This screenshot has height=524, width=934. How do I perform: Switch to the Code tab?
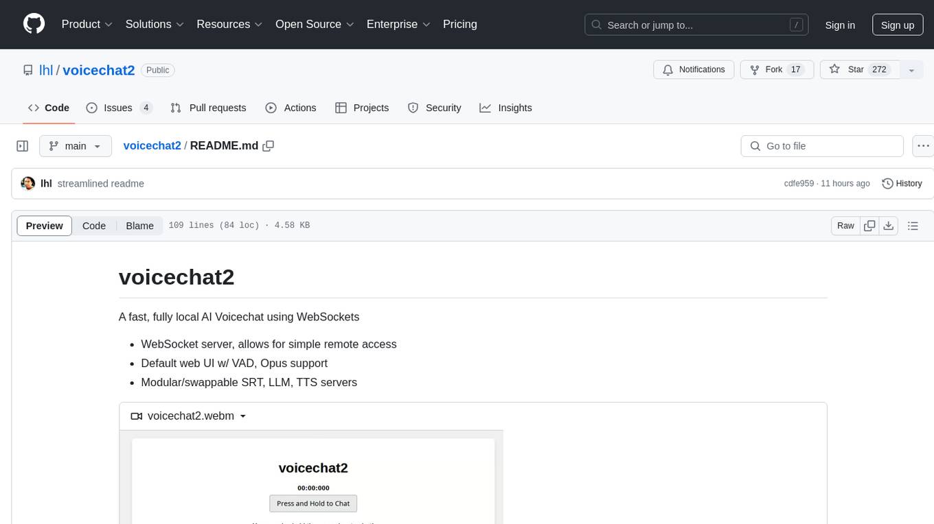pos(49,108)
